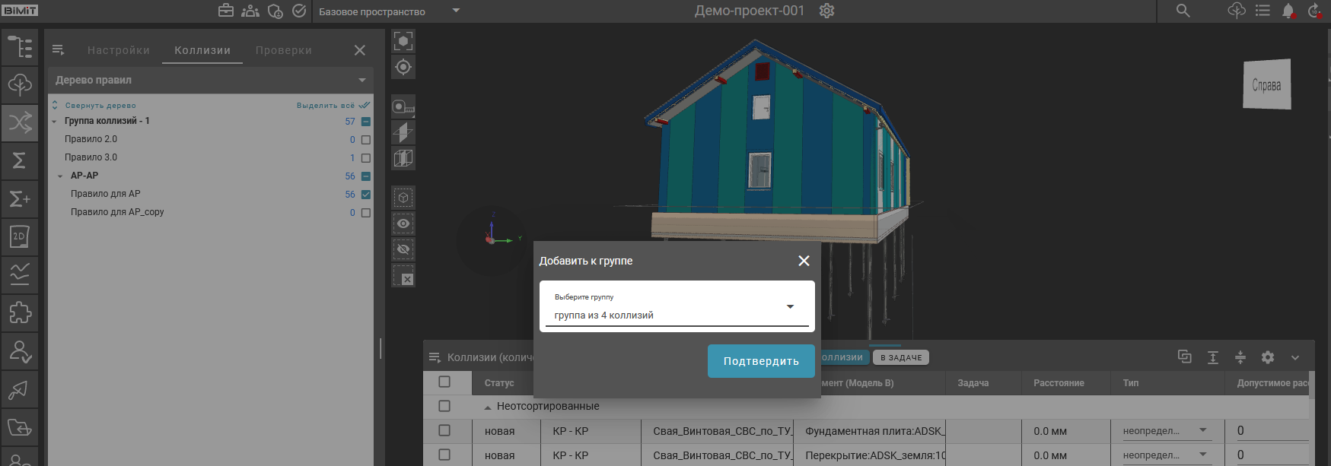Collapse the Дерево правил panel
Viewport: 1331px width, 466px height.
point(362,80)
